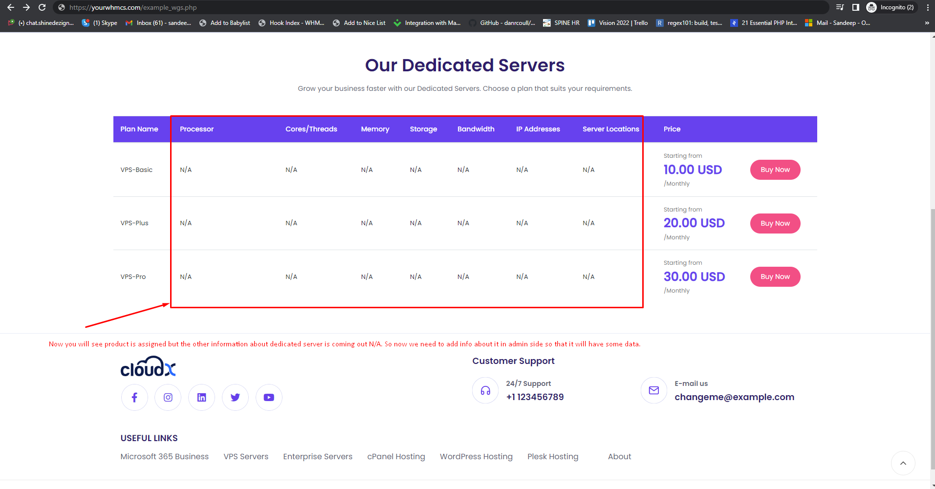Click the cloudx footer logo

[148, 366]
